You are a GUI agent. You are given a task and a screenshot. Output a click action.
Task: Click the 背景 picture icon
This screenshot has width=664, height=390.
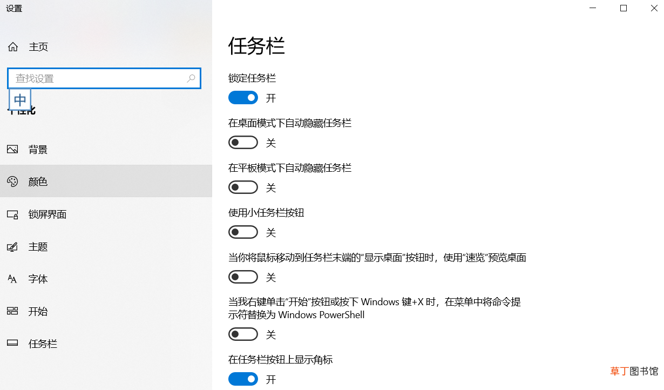tap(12, 150)
